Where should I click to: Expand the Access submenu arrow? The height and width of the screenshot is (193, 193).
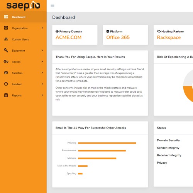[42, 61]
